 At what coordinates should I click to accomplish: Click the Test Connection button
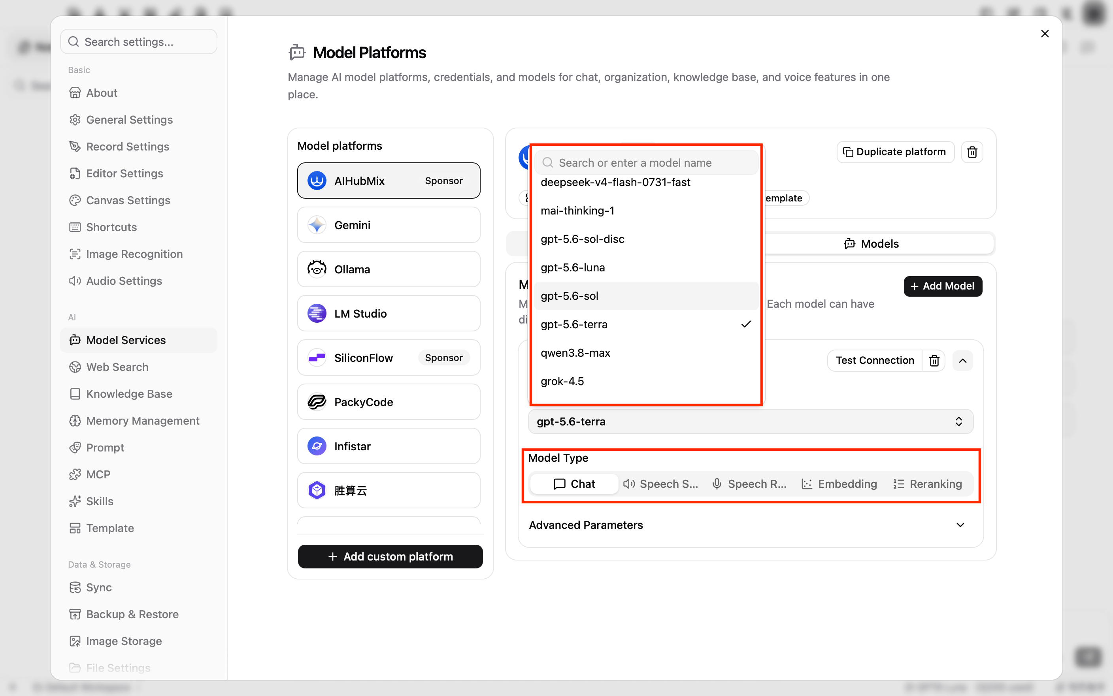[874, 360]
